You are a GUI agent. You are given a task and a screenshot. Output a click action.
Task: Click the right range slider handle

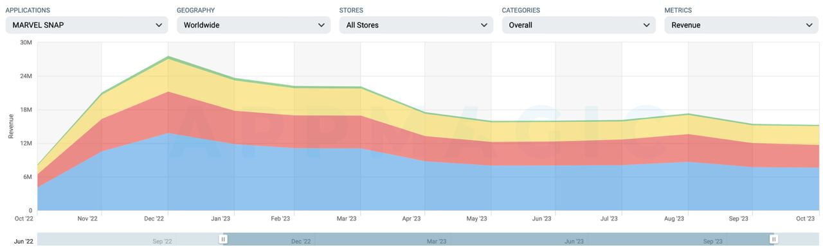click(774, 239)
